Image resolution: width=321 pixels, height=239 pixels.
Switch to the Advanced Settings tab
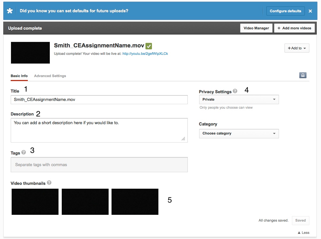pyautogui.click(x=50, y=76)
